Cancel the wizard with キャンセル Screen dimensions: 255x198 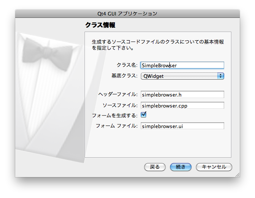[214, 167]
